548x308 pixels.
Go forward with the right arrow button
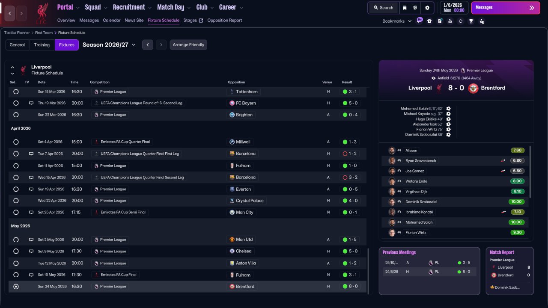point(21,13)
